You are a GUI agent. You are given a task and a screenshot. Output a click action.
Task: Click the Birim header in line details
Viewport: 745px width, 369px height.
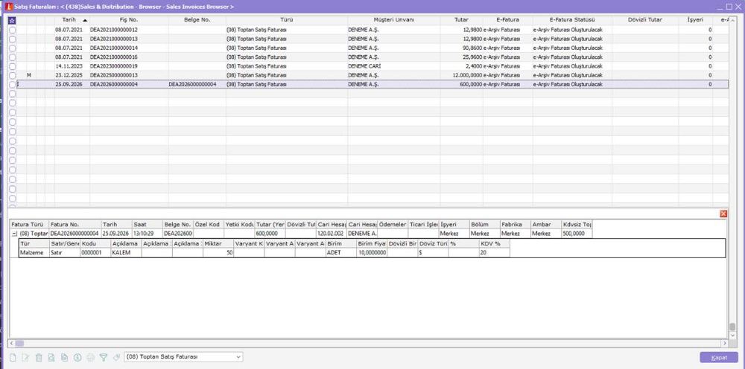pos(340,243)
